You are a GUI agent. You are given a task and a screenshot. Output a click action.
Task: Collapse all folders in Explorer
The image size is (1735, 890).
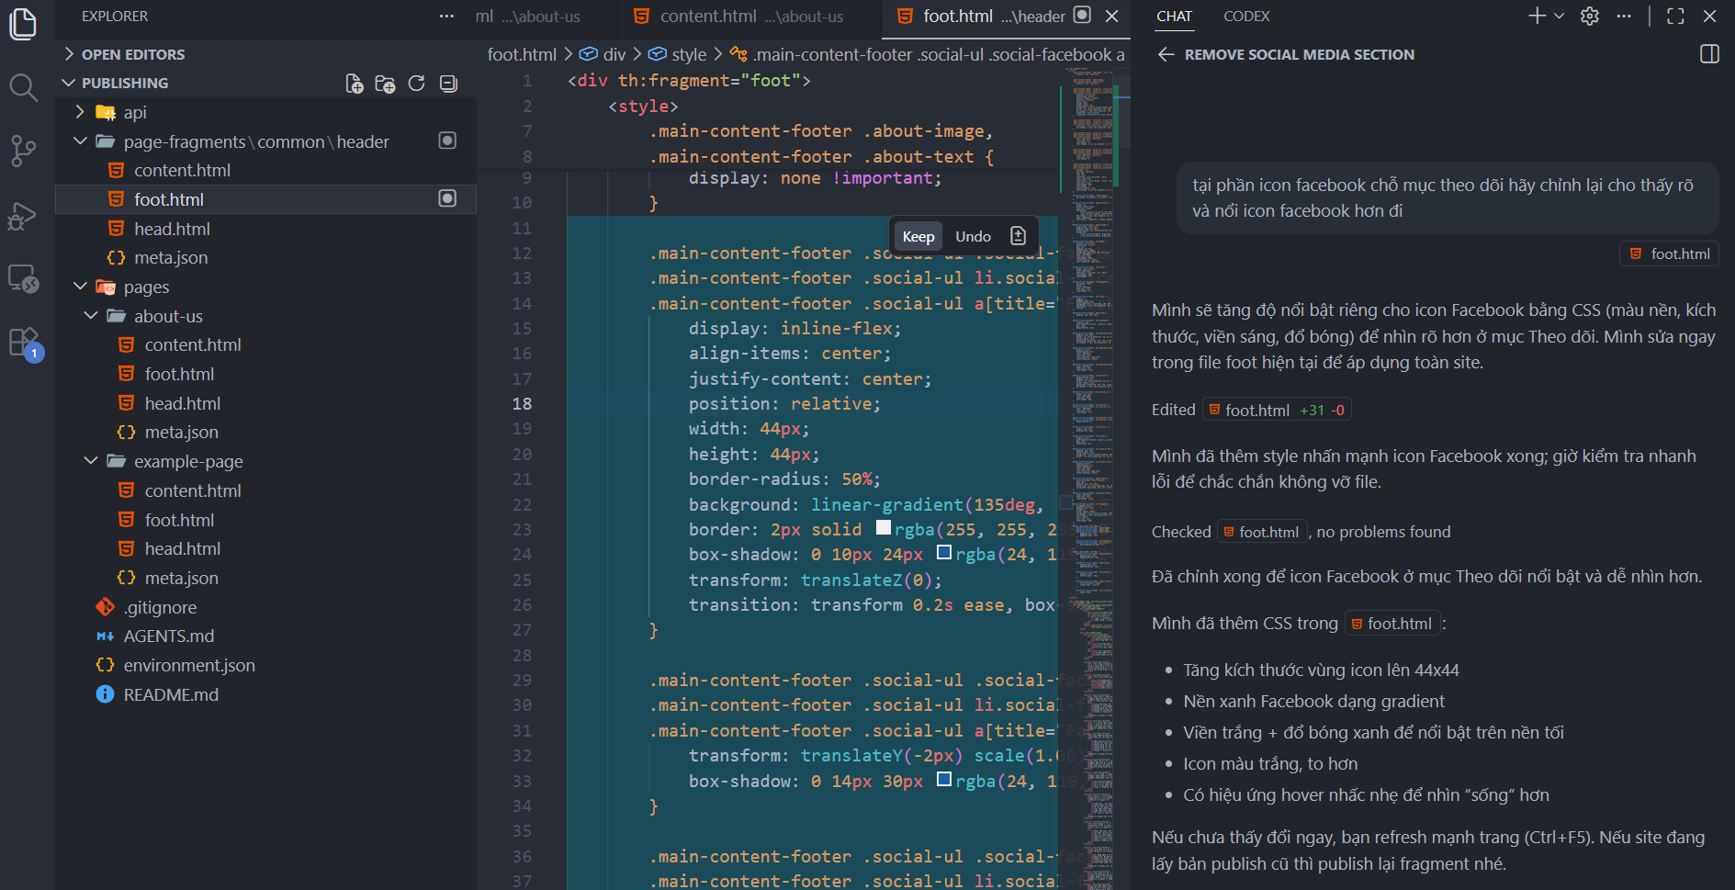448,84
